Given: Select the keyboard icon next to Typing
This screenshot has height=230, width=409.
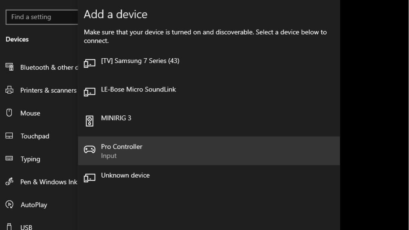Looking at the screenshot, I should (10, 159).
